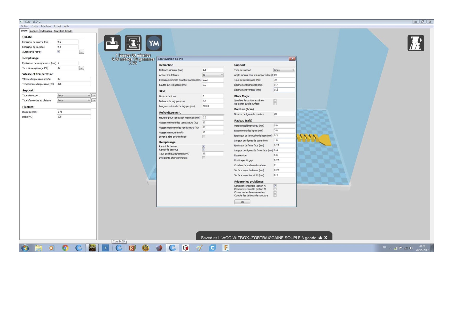The image size is (453, 320).
Task: Expand Activer les détours dropdown
Action: [213, 75]
